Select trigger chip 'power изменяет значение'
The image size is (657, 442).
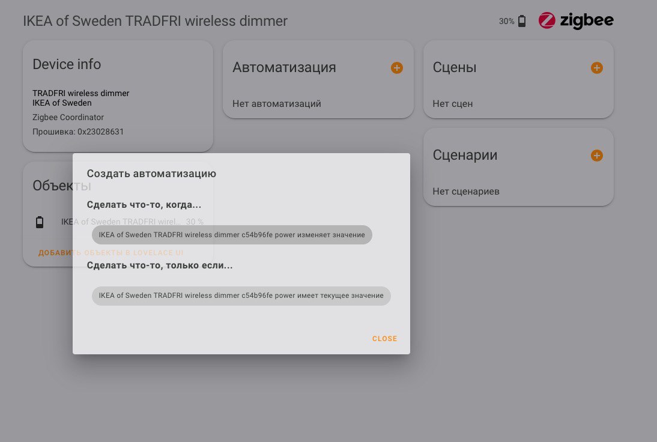(x=232, y=235)
